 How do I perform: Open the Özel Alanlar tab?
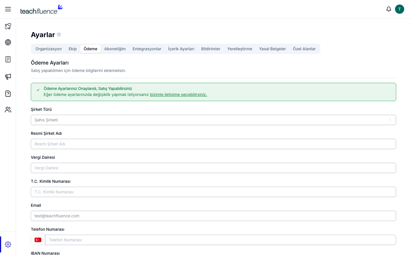304,49
